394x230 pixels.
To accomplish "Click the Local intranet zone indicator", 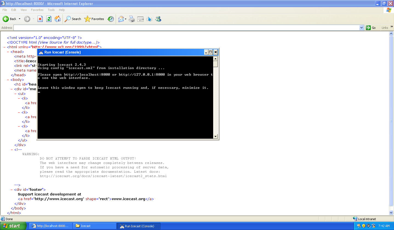I will pos(364,219).
